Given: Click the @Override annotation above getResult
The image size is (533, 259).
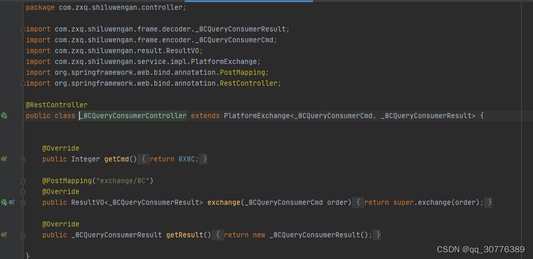Looking at the screenshot, I should point(61,224).
